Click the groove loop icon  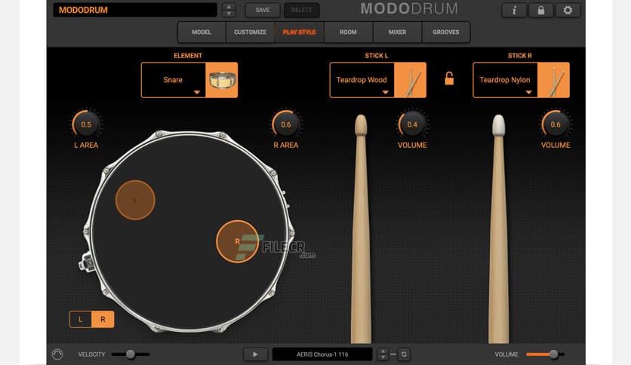pyautogui.click(x=404, y=354)
